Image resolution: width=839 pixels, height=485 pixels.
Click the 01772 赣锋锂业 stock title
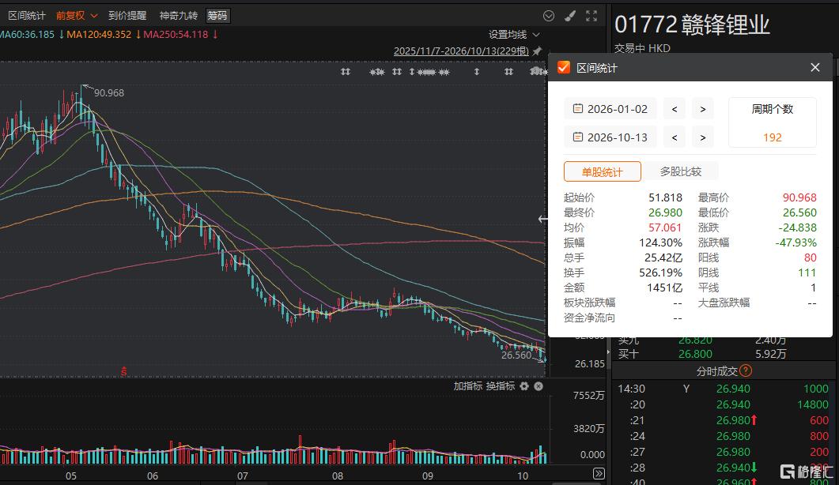pyautogui.click(x=692, y=24)
